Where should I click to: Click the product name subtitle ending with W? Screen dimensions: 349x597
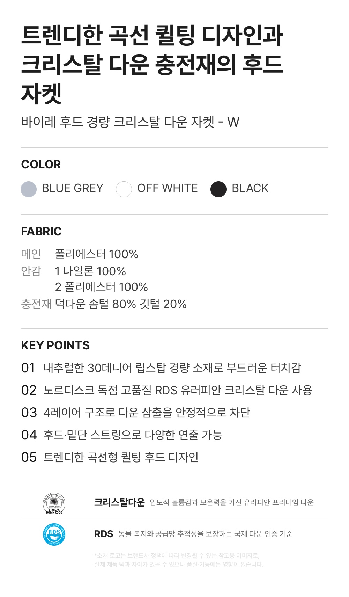130,122
